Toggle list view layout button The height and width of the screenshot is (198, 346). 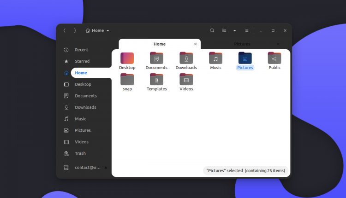[x=224, y=30]
